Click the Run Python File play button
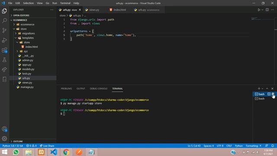 259,10
